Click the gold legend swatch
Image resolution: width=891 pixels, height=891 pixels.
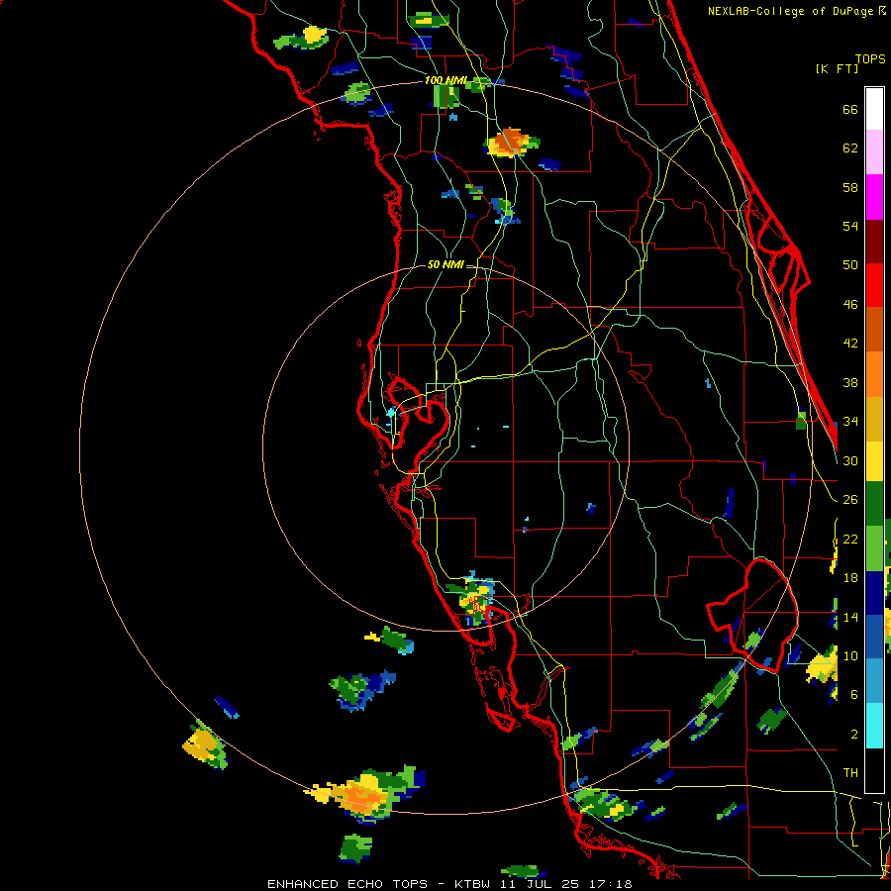pos(874,419)
